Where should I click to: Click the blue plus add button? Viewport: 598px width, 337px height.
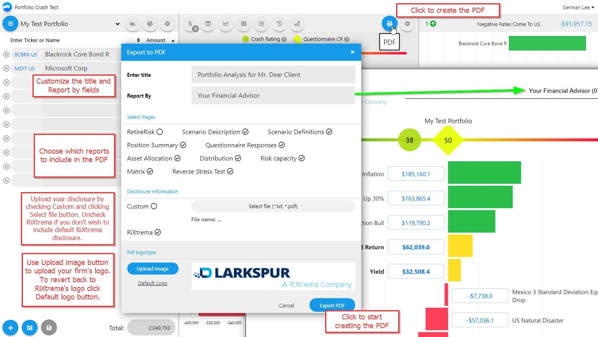coord(10,328)
